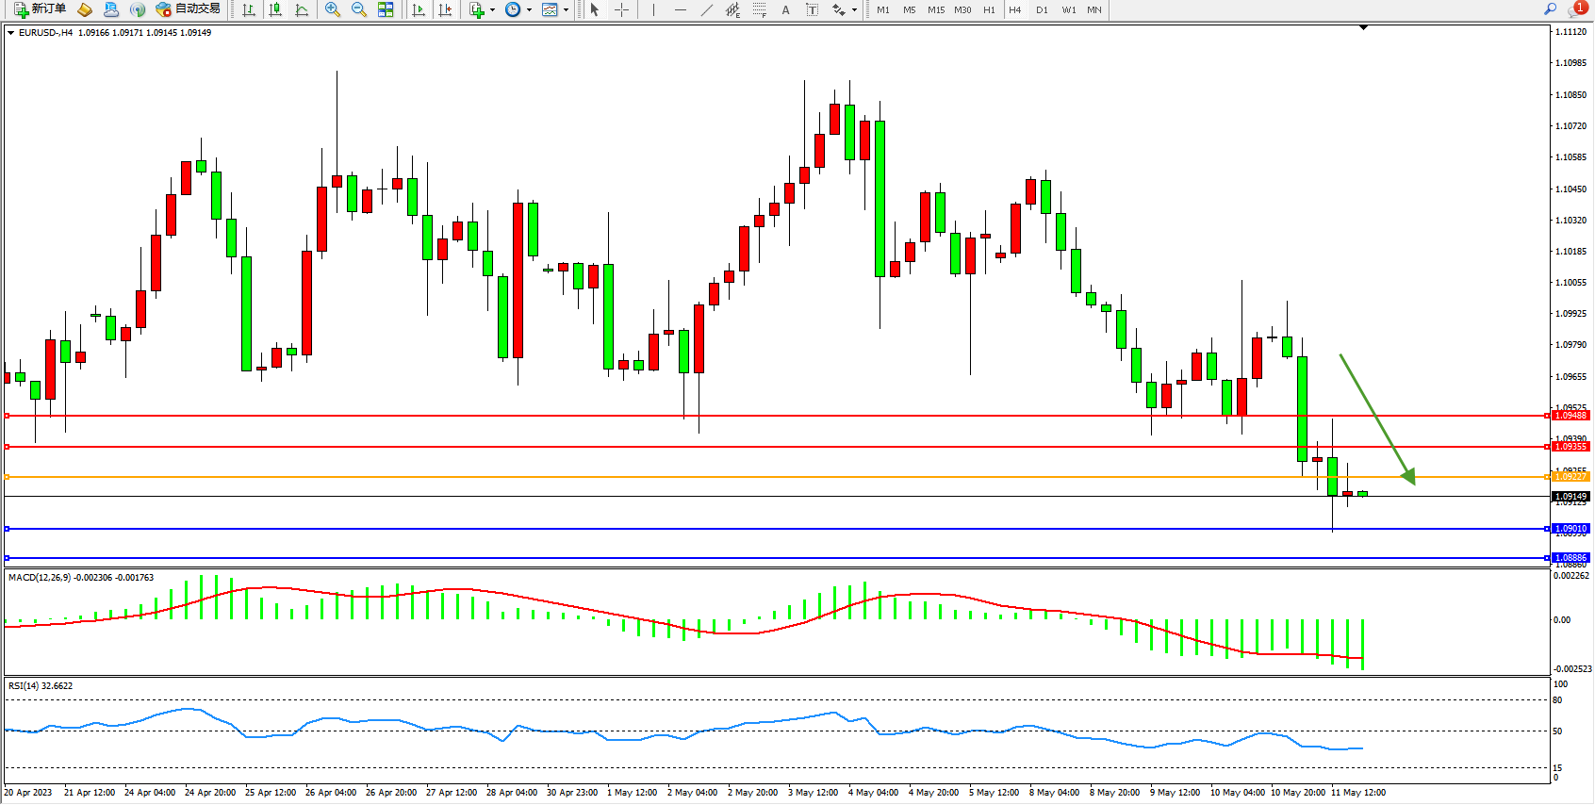Switch to the M15 timeframe
This screenshot has height=805, width=1595.
pyautogui.click(x=936, y=9)
